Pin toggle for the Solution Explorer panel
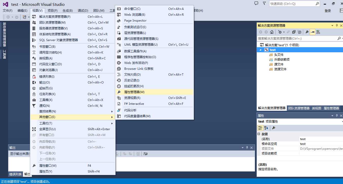The height and width of the screenshot is (184, 343). click(337, 26)
